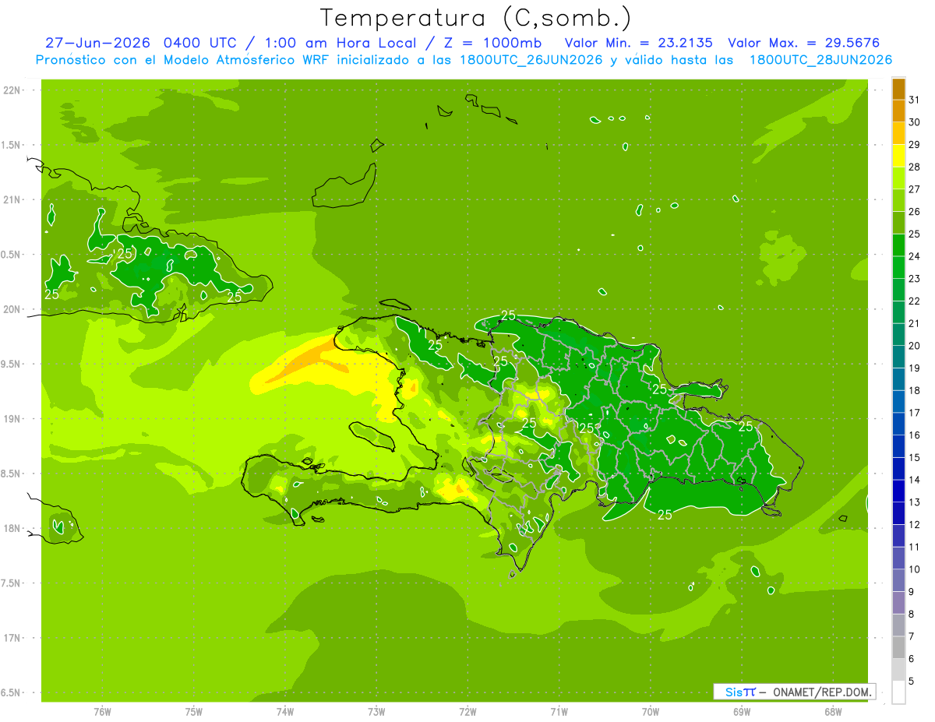Click the pressure level 'Z = 1000mb'

coord(495,43)
